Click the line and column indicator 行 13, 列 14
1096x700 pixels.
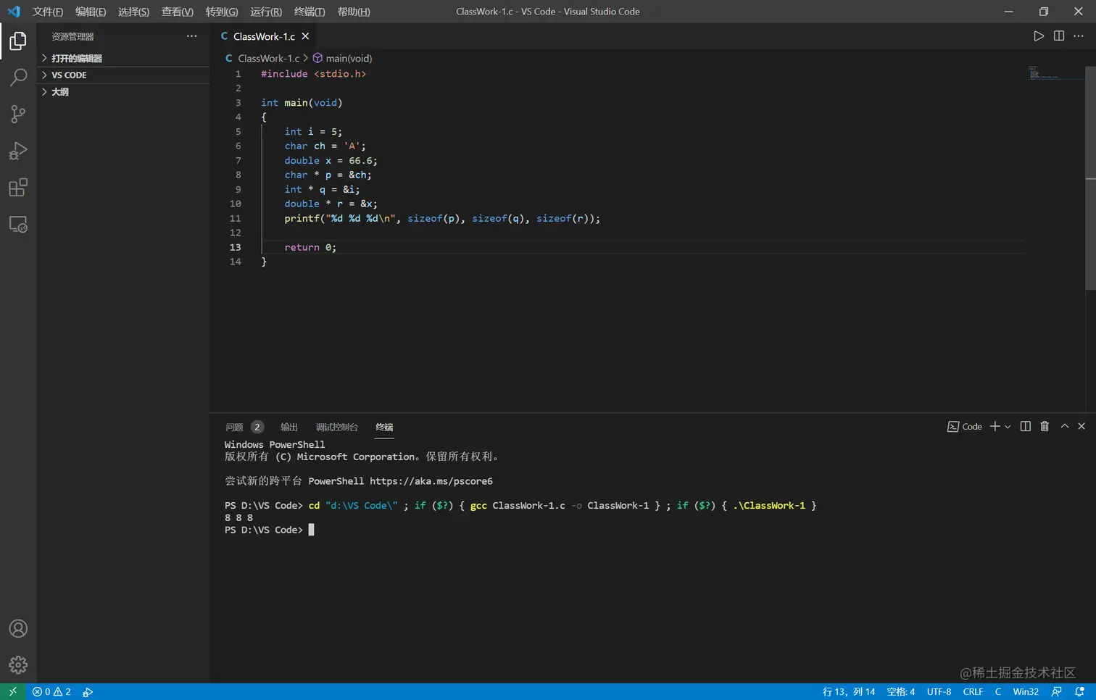pyautogui.click(x=849, y=691)
